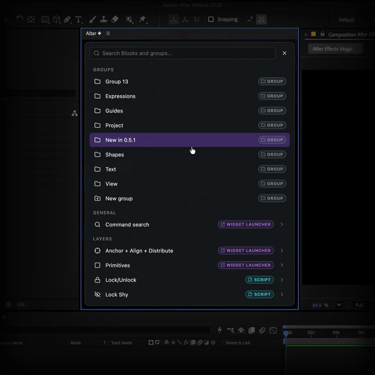Switch to the Default workspace
The width and height of the screenshot is (375, 375).
[x=346, y=20]
